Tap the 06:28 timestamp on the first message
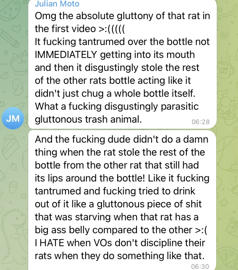The width and height of the screenshot is (238, 270). point(200,122)
